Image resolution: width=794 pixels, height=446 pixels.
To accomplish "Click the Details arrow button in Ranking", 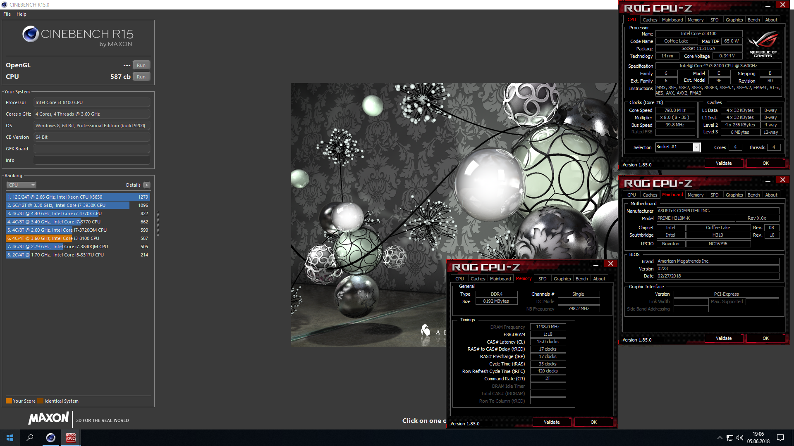I will [x=147, y=185].
